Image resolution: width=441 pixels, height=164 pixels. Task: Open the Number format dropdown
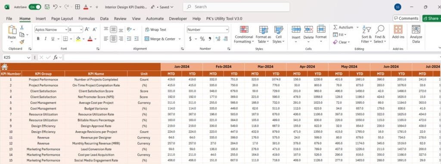pos(227,30)
